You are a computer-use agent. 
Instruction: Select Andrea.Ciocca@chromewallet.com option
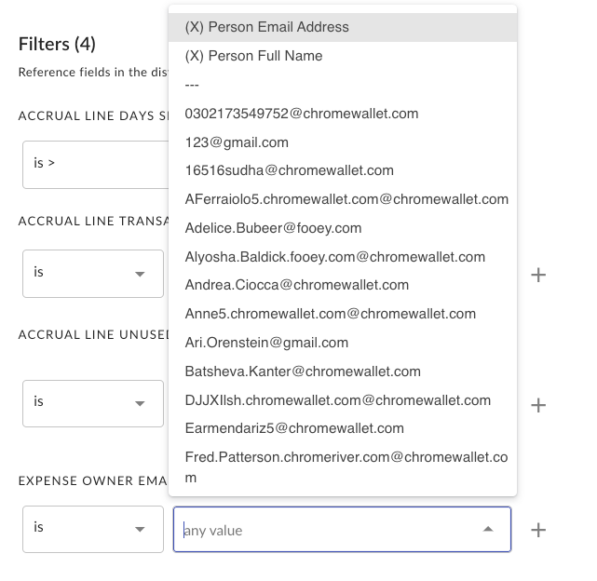coord(297,285)
